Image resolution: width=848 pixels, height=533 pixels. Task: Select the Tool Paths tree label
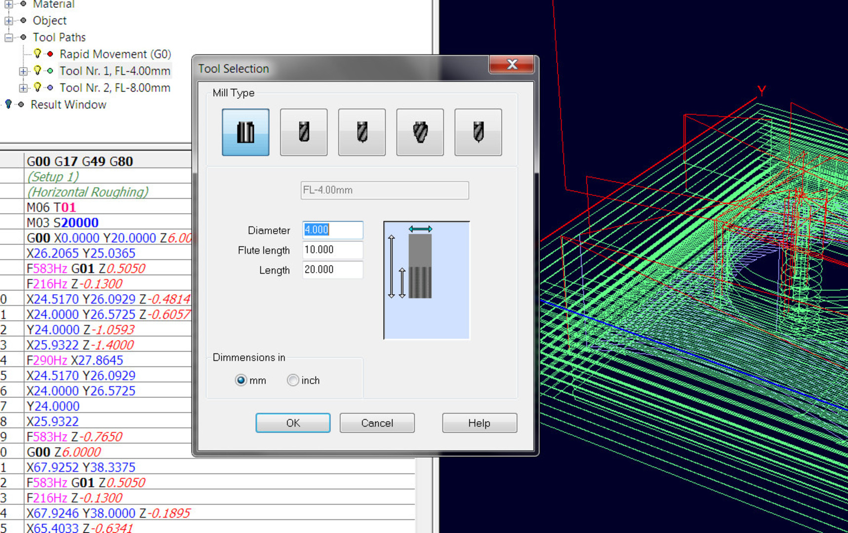pyautogui.click(x=59, y=38)
